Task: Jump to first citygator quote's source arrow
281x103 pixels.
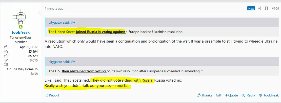Action: [x=73, y=22]
